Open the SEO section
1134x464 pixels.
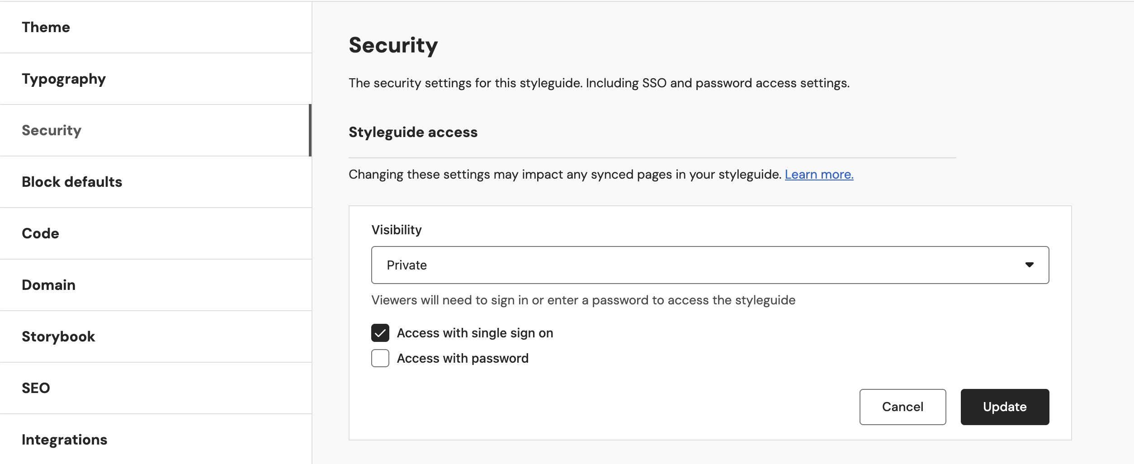(x=36, y=388)
